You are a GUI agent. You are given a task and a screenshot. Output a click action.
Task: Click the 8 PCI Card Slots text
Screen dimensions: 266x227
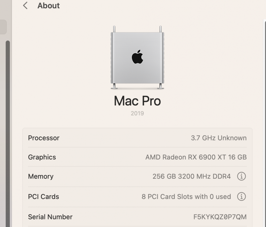coord(186,197)
